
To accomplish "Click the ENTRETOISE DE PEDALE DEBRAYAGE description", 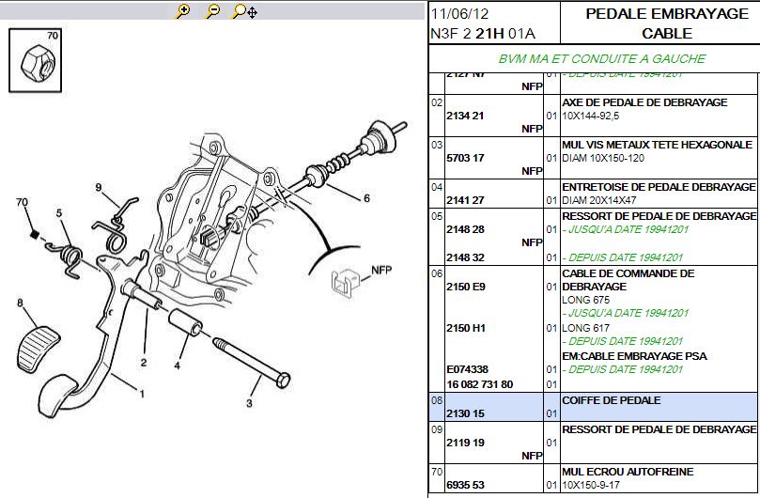I will coord(658,187).
